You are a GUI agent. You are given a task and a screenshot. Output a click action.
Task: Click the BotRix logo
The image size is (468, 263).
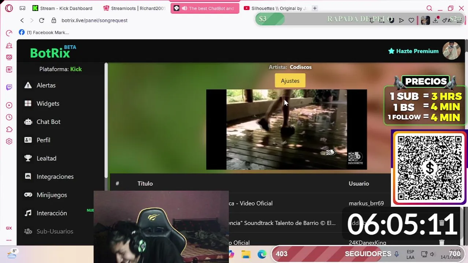point(53,52)
